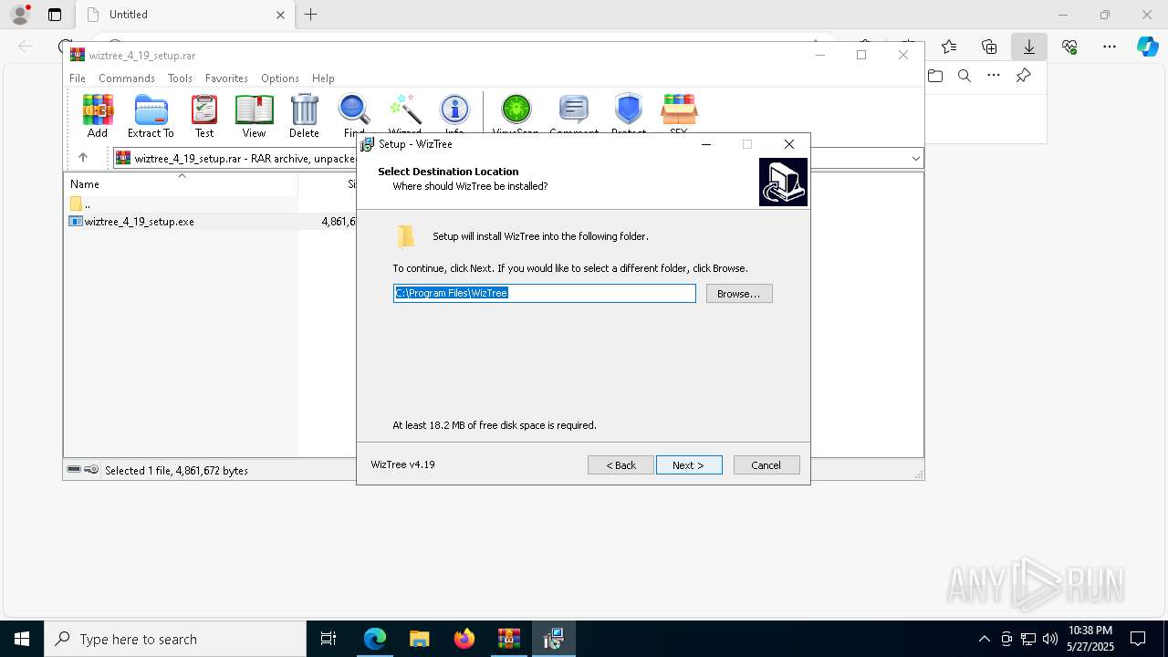Open the browser Collections icon
Screen dimensions: 1168x657
click(989, 47)
